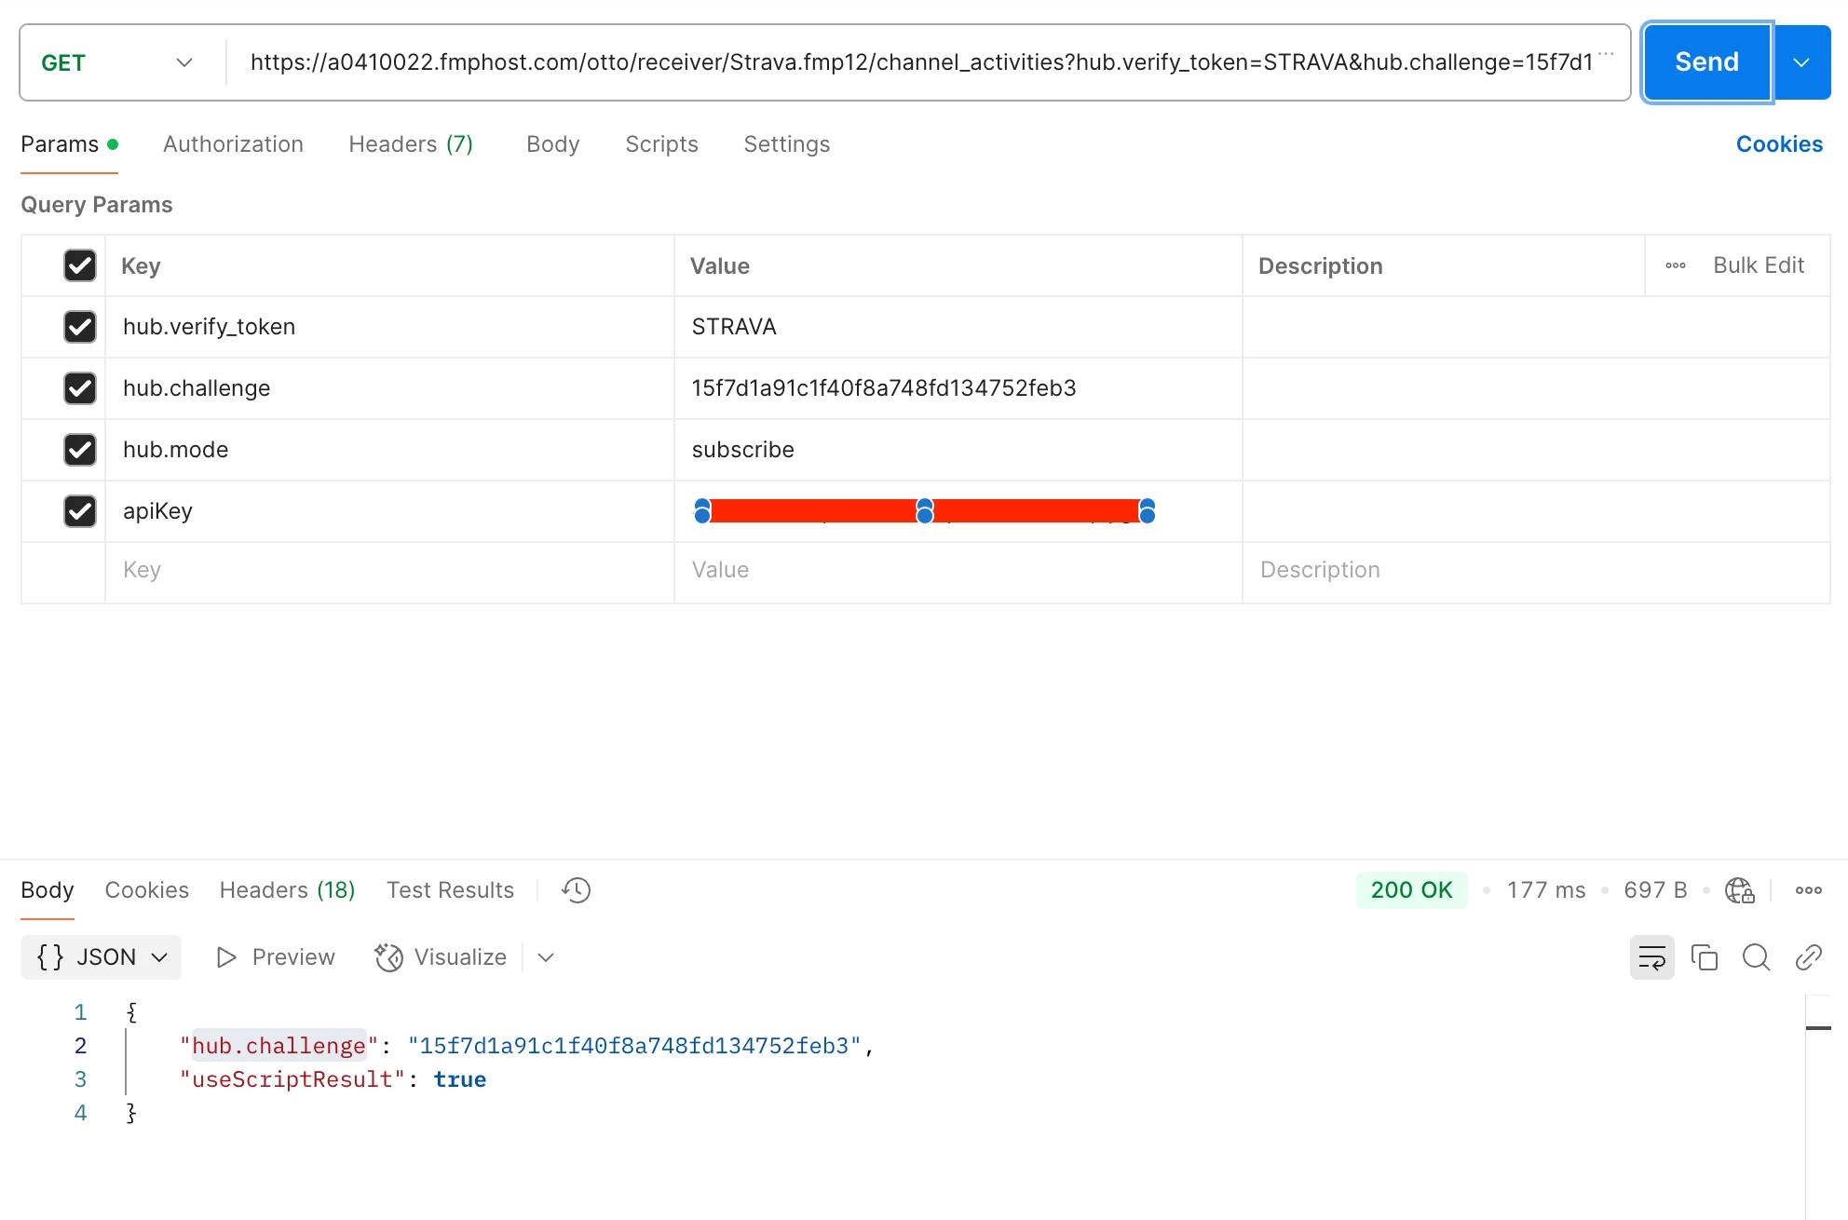This screenshot has height=1220, width=1848.
Task: Click the link icon in response toolbar
Action: pyautogui.click(x=1808, y=957)
